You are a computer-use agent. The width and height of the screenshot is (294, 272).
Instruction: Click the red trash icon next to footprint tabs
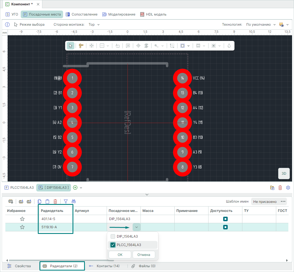click(x=280, y=188)
